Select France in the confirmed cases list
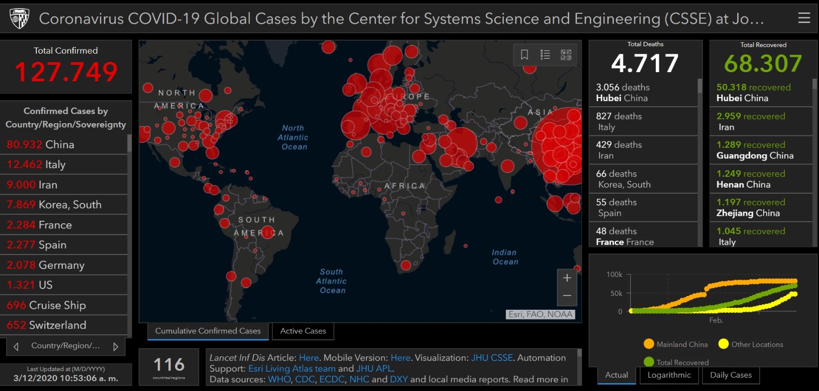The image size is (819, 391). coord(63,225)
